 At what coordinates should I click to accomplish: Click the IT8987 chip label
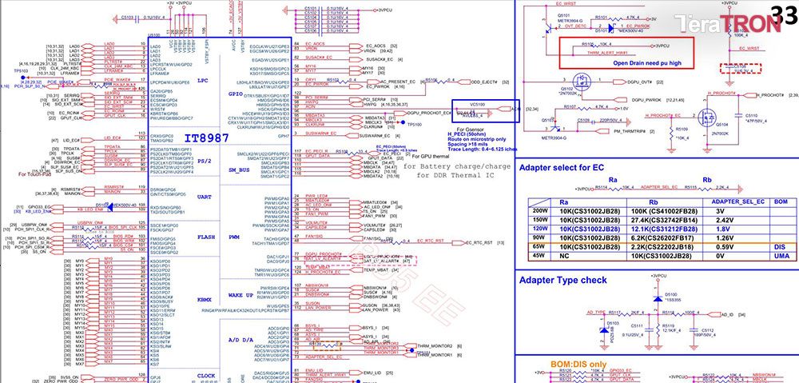[206, 138]
